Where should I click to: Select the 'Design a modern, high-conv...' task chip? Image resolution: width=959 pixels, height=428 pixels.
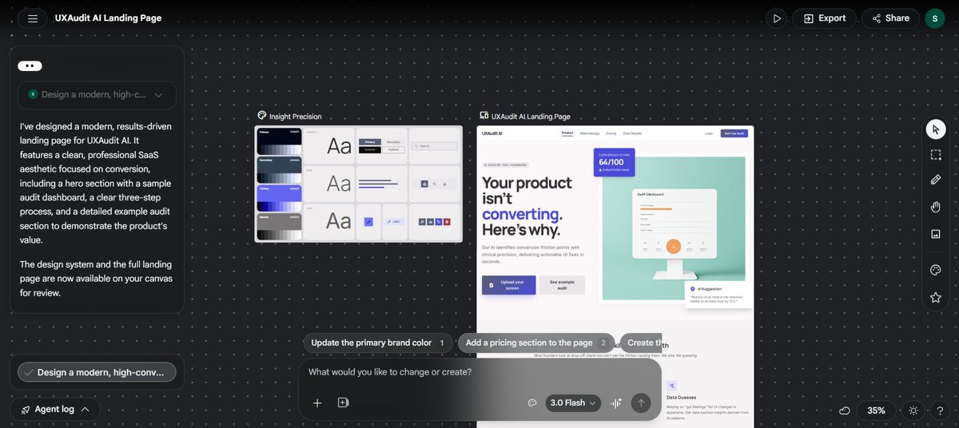[x=97, y=372]
